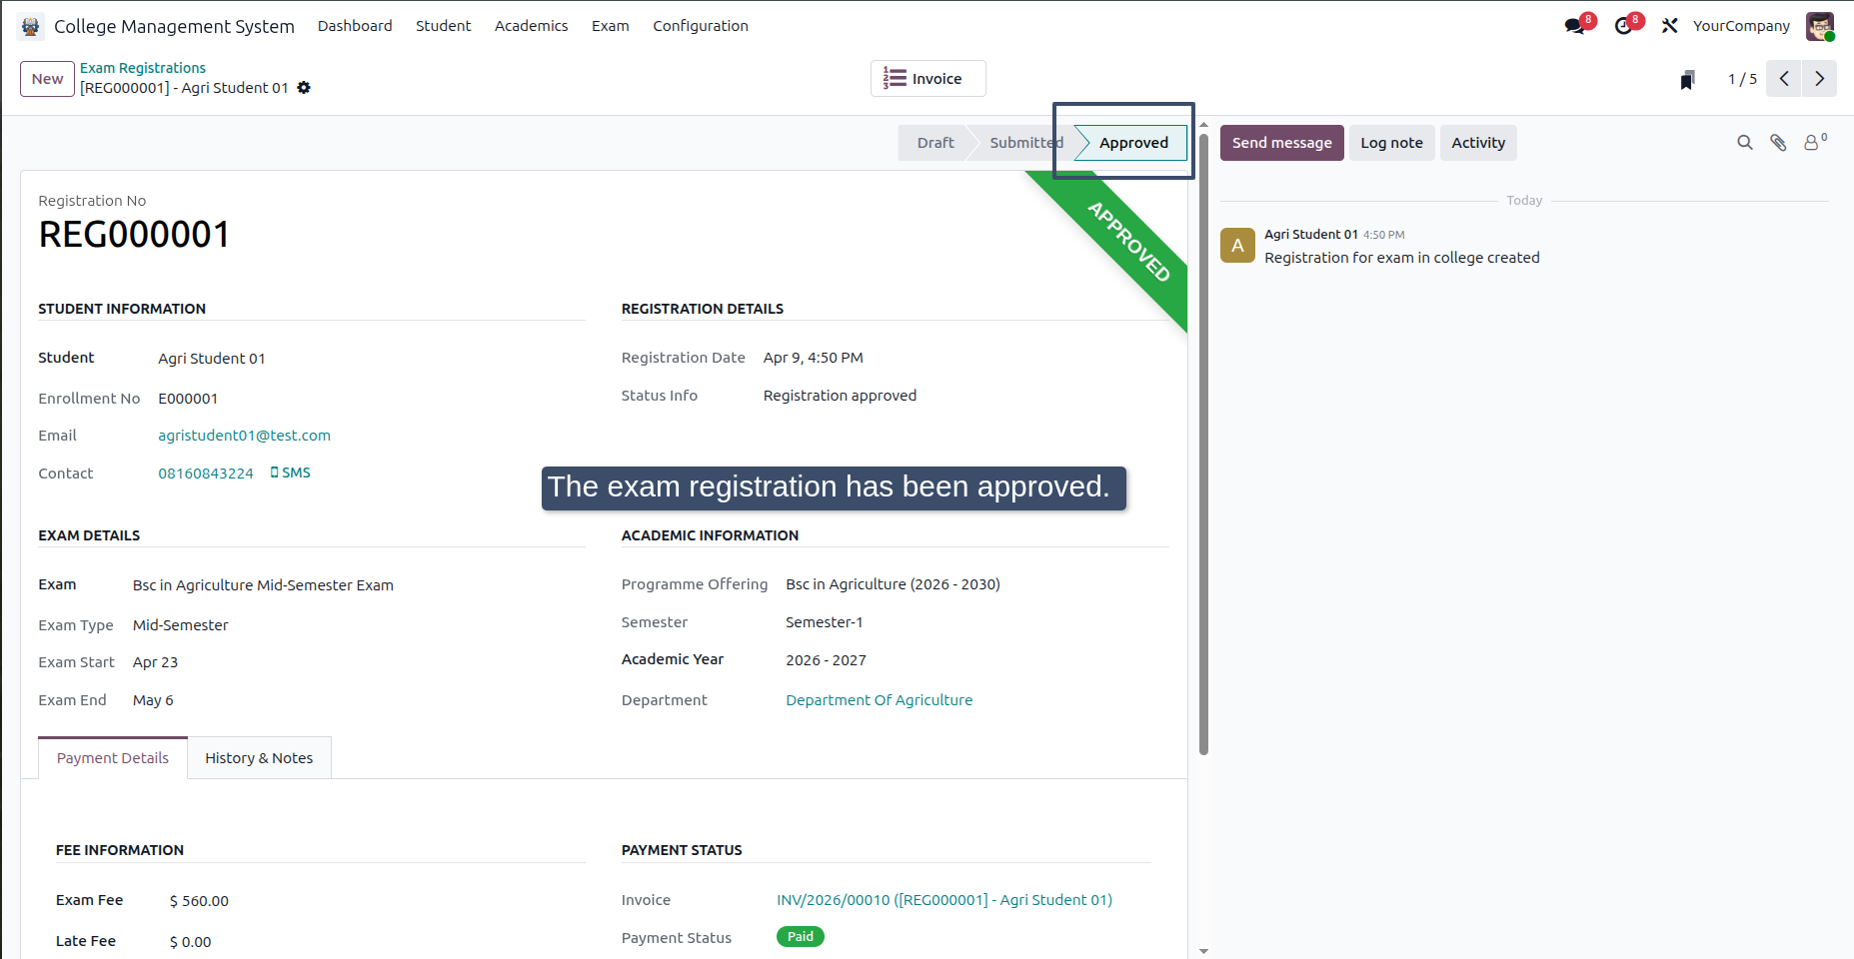Switch to the History & Notes tab
The height and width of the screenshot is (959, 1854).
pos(259,758)
